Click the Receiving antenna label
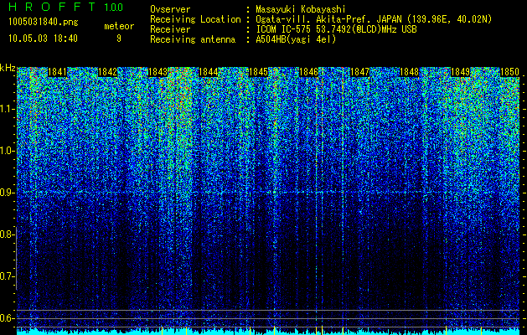This screenshot has width=527, height=335. [193, 39]
